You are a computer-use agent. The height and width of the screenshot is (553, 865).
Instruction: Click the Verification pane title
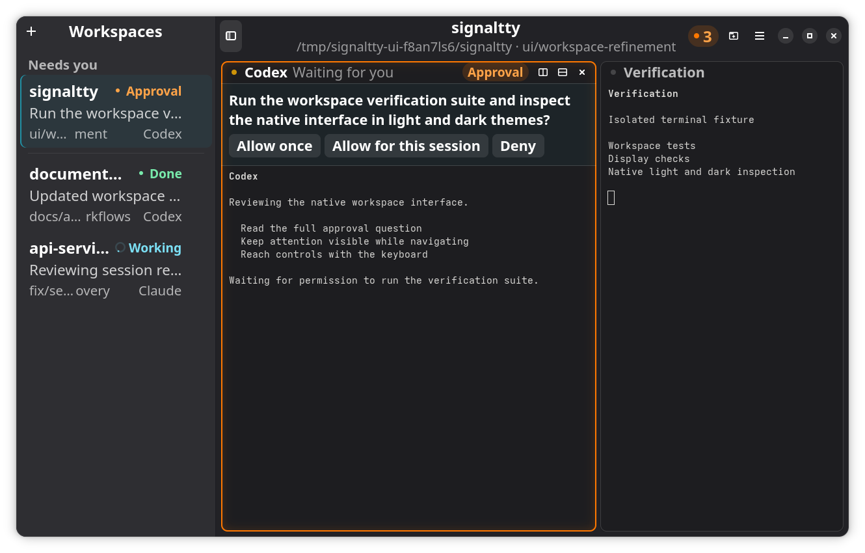(x=663, y=72)
